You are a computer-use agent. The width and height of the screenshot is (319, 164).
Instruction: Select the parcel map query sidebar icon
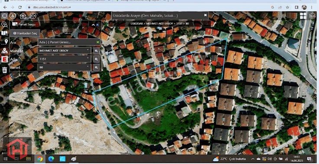click(x=4, y=33)
